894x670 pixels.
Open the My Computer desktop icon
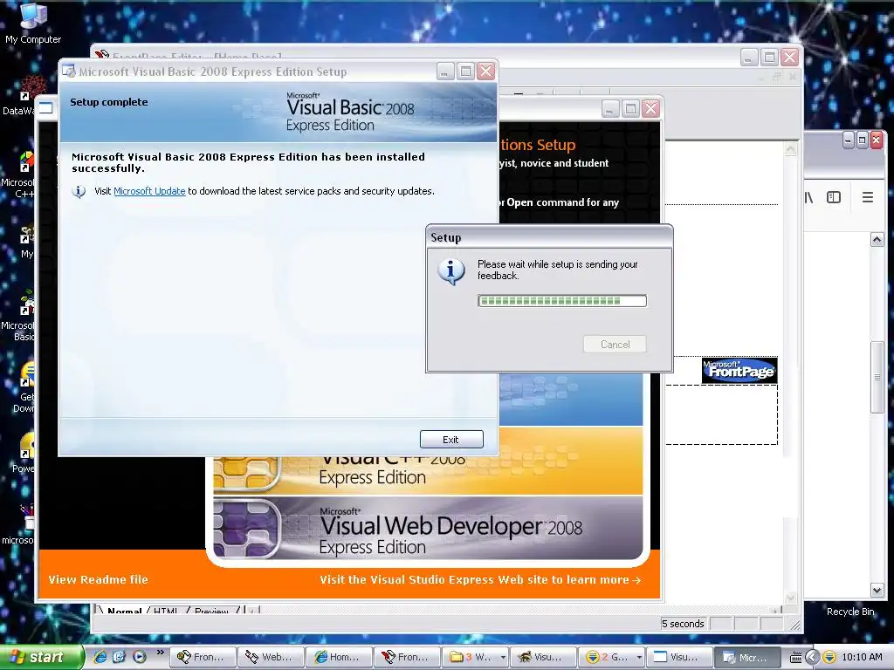[33, 23]
